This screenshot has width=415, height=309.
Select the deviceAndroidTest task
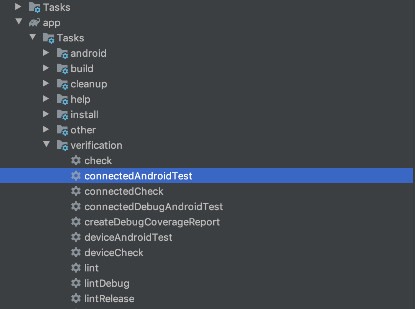click(x=128, y=237)
